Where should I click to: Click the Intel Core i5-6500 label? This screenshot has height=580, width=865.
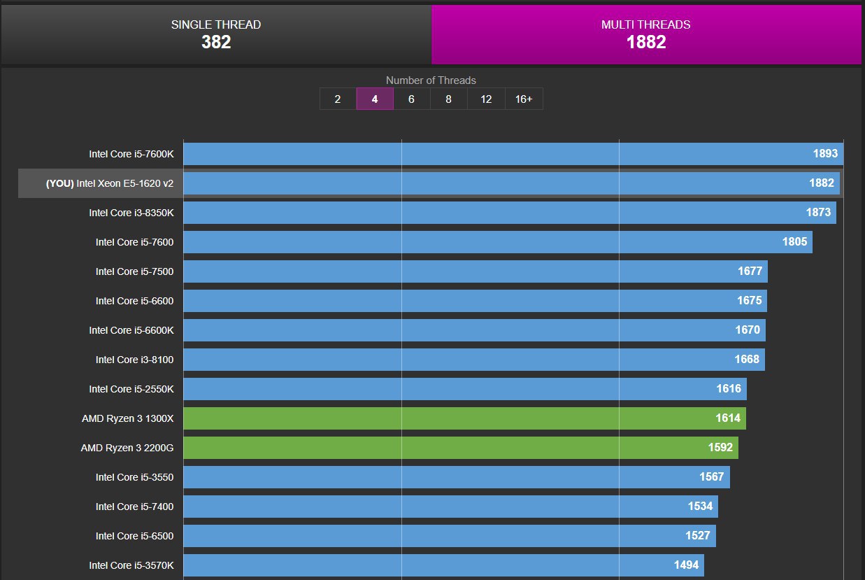tap(134, 536)
